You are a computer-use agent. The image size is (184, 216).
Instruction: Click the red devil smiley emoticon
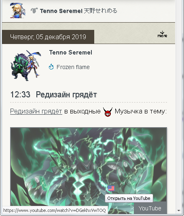click(108, 112)
